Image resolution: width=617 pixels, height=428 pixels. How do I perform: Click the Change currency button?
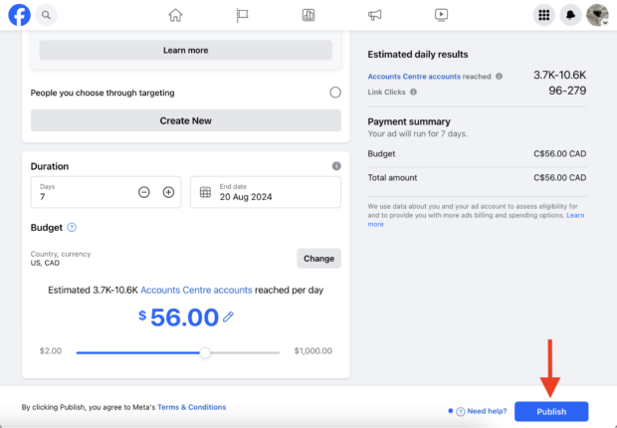pos(318,259)
